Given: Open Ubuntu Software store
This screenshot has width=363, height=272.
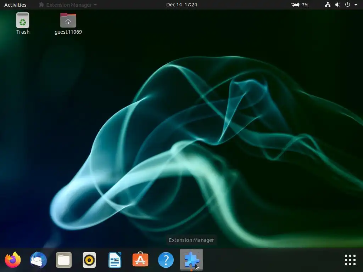Looking at the screenshot, I should [x=140, y=259].
